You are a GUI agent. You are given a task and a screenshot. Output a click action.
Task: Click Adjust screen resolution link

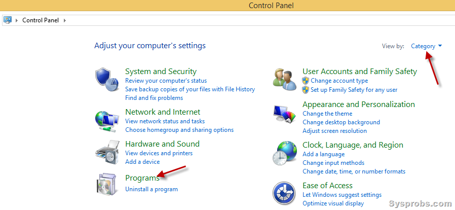pos(334,131)
